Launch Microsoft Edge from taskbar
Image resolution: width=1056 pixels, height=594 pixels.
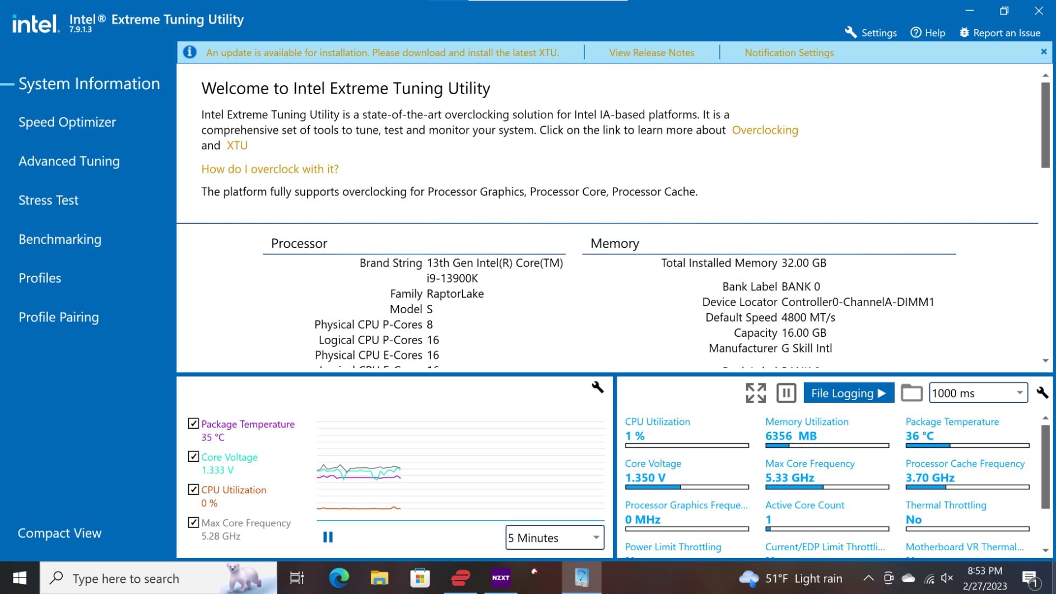click(338, 578)
